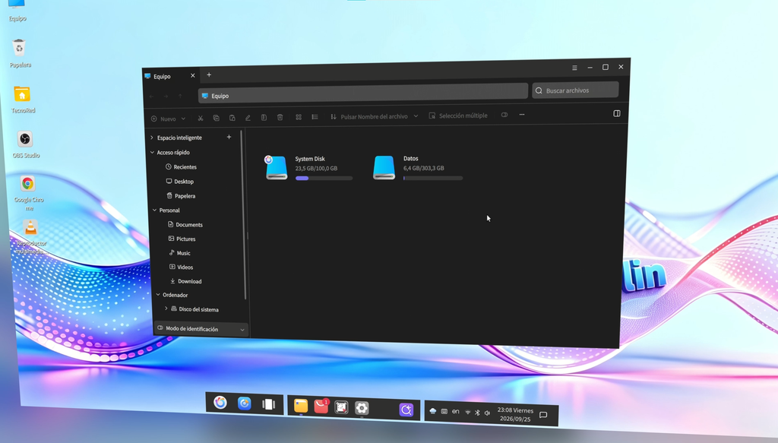Open Recientes in the sidebar
The width and height of the screenshot is (778, 443).
[181, 167]
